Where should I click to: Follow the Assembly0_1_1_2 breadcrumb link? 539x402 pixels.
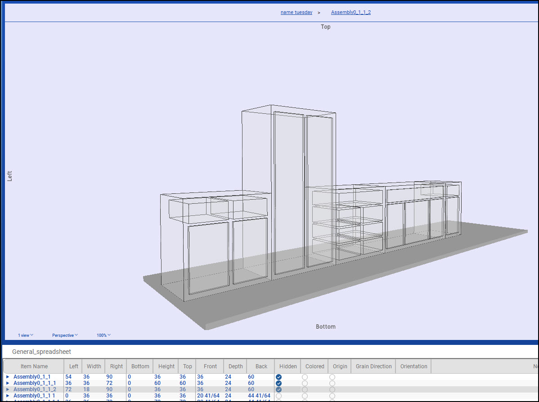coord(351,12)
